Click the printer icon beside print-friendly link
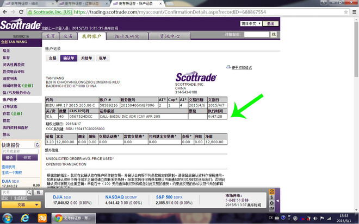The width and height of the screenshot is (359, 224). 228,67
